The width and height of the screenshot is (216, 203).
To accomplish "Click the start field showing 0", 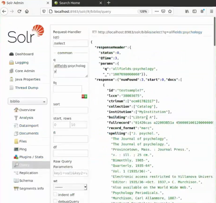I will pyautogui.click(x=62, y=125).
